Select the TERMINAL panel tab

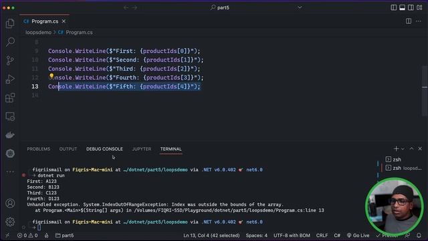coord(171,149)
